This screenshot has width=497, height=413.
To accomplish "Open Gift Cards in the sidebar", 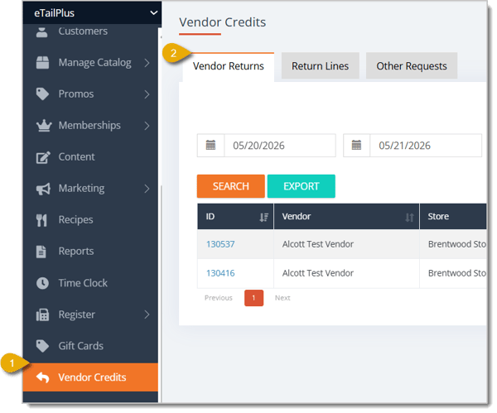I will pyautogui.click(x=81, y=346).
